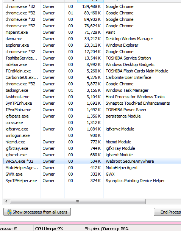Select the taskhost.exe process name

click(x=17, y=97)
